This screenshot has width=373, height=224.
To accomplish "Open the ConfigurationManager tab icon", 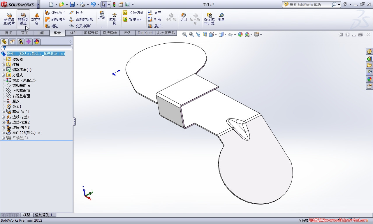I will pyautogui.click(x=20, y=42).
